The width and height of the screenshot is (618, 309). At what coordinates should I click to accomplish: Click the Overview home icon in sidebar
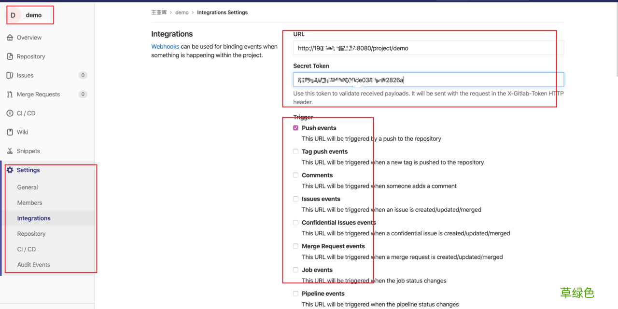point(10,38)
